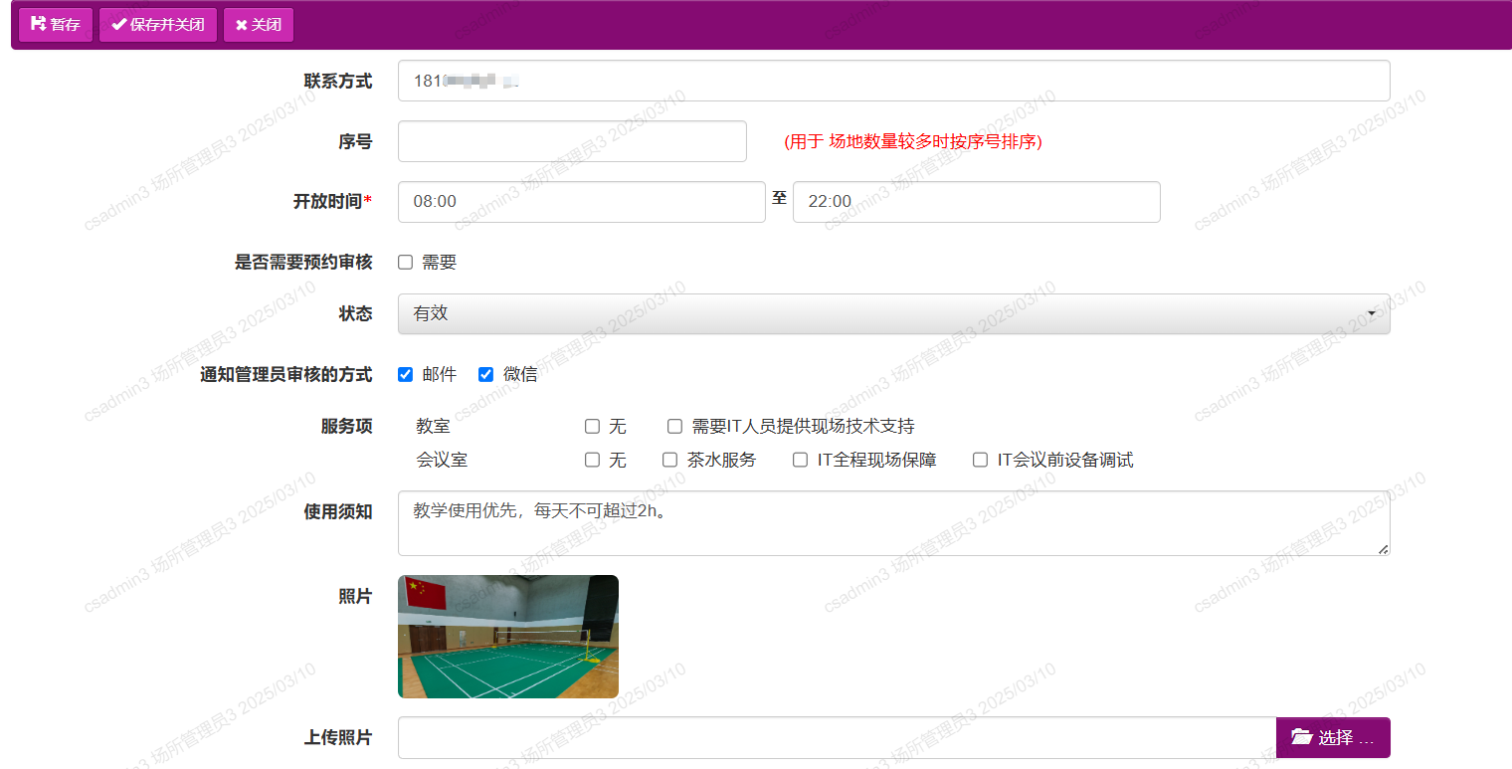Click the folder icon on 选择 button
Viewport: 1512px width, 769px height.
1303,737
